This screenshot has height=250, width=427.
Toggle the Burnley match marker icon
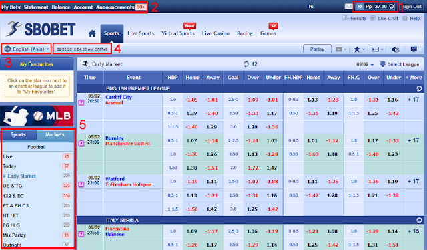coord(81,144)
